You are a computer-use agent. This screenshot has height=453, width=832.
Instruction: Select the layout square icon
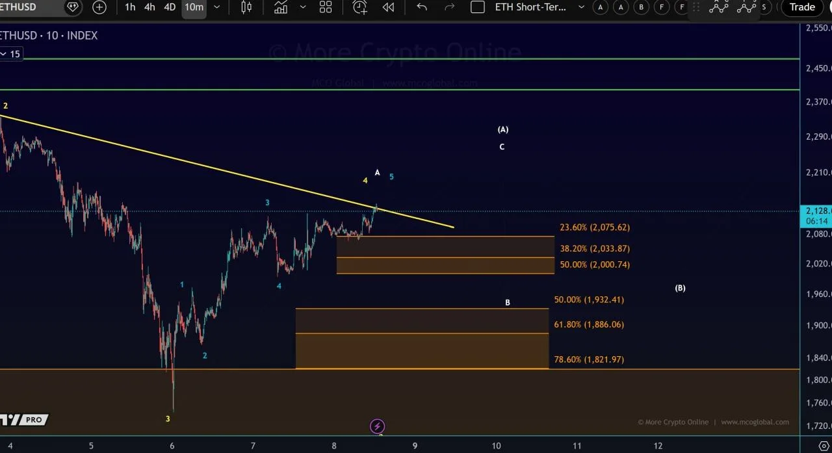point(477,7)
